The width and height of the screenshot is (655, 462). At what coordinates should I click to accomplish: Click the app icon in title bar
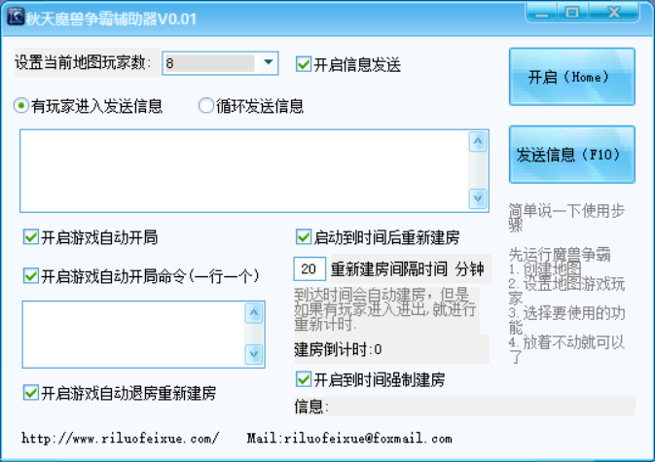pyautogui.click(x=16, y=17)
